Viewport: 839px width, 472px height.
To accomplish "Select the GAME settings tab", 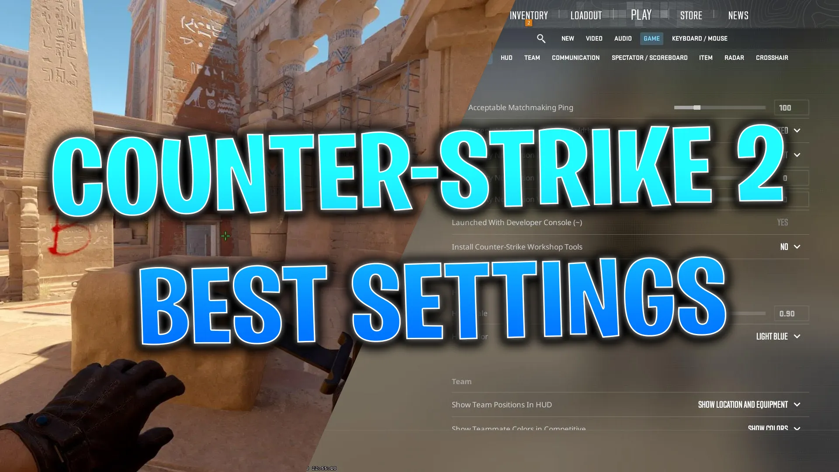I will (651, 38).
